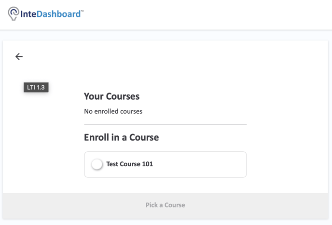Select the Test Course 101 radio button

97,164
